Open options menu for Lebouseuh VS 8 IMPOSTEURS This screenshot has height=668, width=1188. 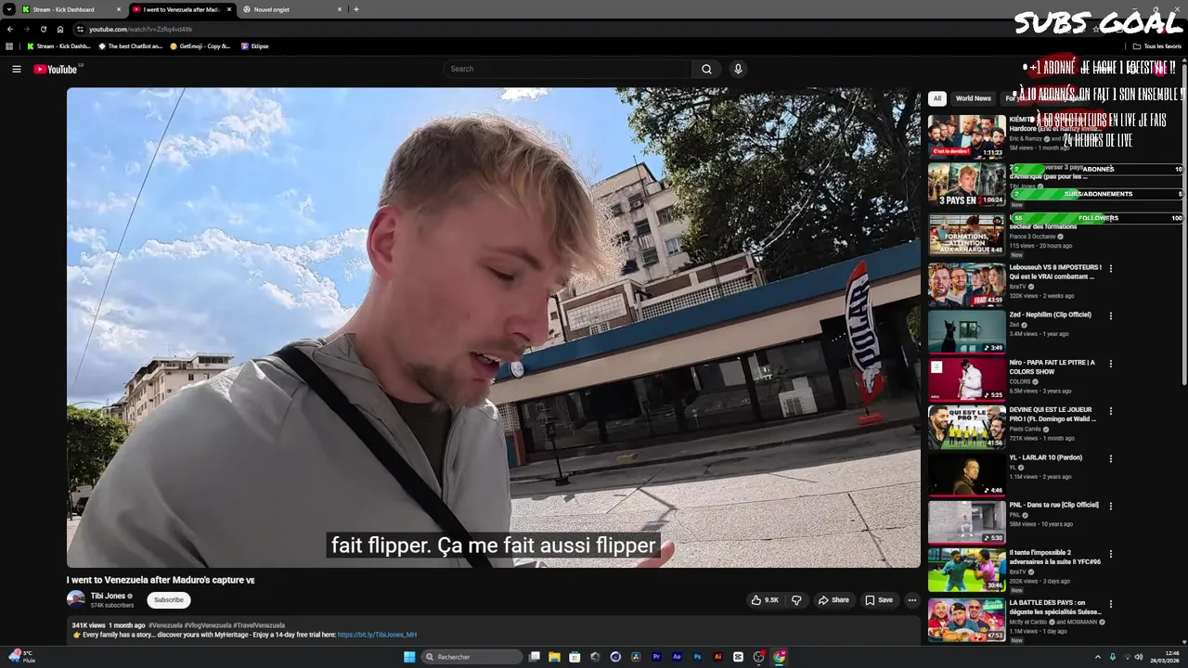pyautogui.click(x=1110, y=269)
